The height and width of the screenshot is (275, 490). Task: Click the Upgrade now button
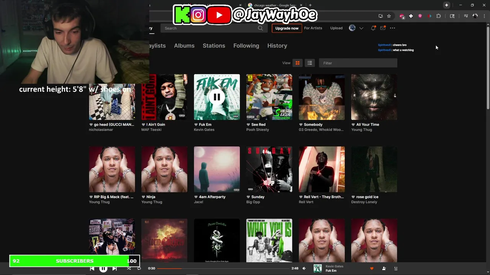(x=287, y=28)
